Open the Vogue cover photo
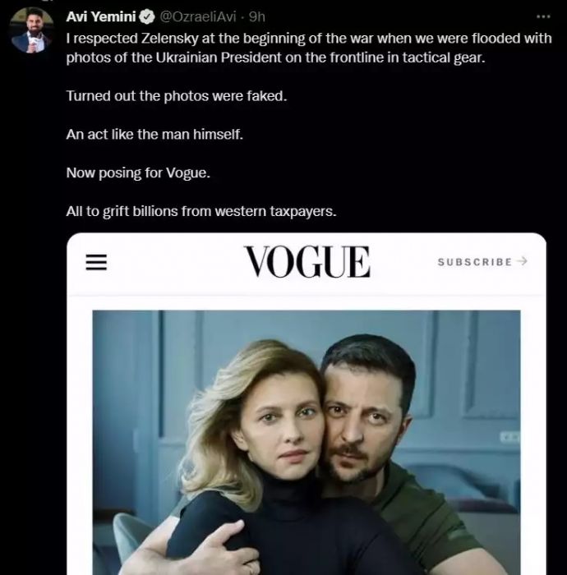567x575 pixels. coord(306,442)
